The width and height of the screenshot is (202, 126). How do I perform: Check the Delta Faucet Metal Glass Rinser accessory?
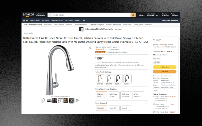click(154, 97)
